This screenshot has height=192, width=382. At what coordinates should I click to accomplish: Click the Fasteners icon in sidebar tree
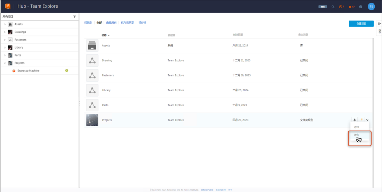(10, 40)
